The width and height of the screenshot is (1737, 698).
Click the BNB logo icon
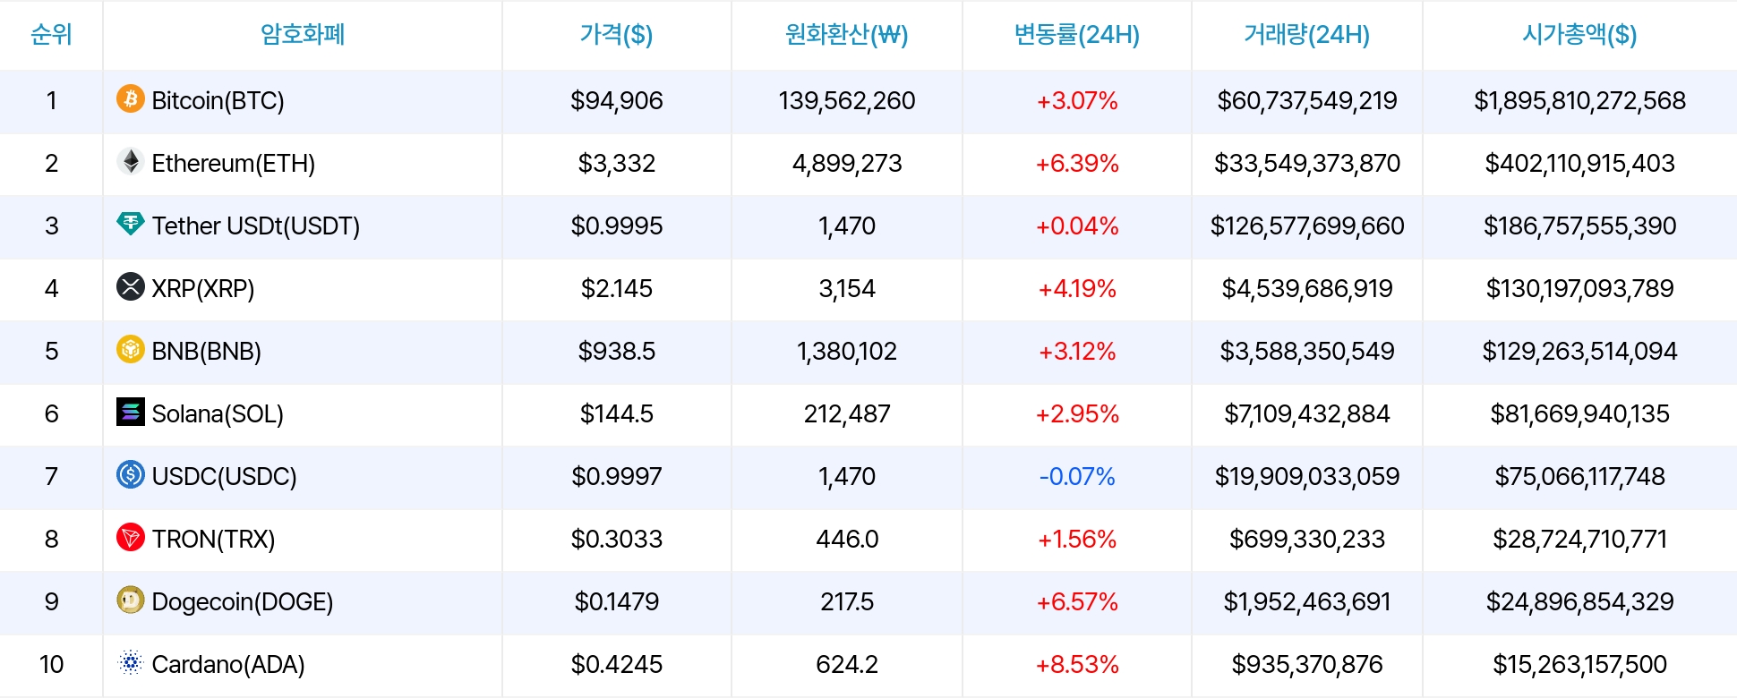[131, 349]
